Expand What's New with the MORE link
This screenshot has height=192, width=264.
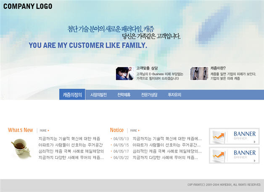point(44,131)
